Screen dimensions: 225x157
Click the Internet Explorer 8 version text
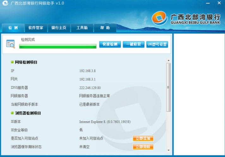click(x=105, y=122)
